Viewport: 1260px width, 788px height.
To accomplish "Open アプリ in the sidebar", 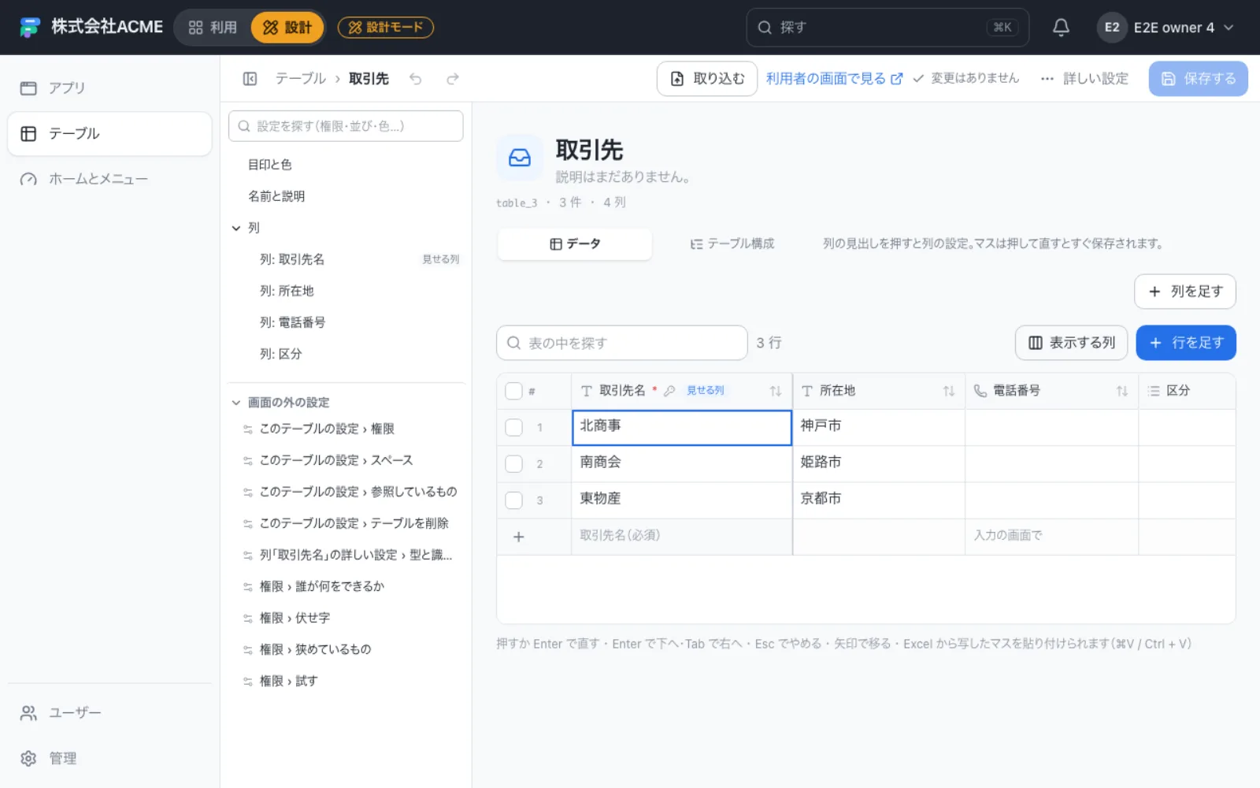I will pyautogui.click(x=109, y=88).
